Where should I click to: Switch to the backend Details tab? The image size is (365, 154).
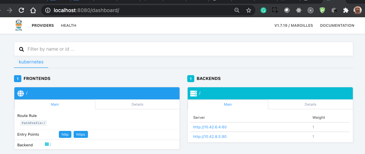pos(311,104)
